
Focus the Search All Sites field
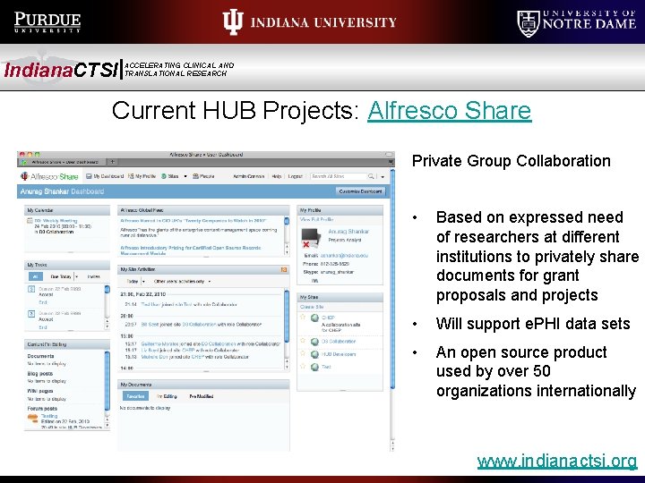338,176
